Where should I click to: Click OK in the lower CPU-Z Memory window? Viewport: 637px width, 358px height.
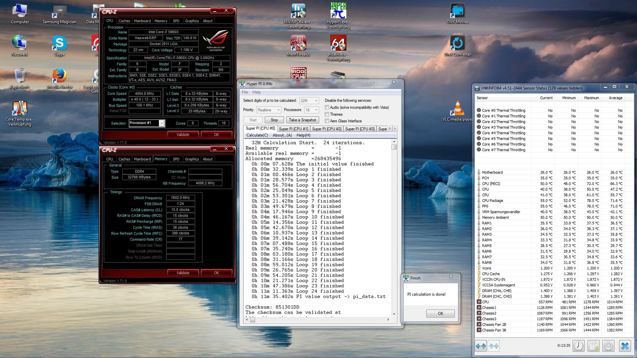(x=216, y=273)
